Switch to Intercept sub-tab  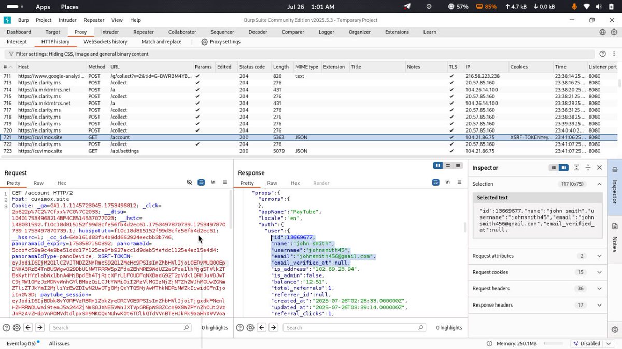pyautogui.click(x=17, y=42)
